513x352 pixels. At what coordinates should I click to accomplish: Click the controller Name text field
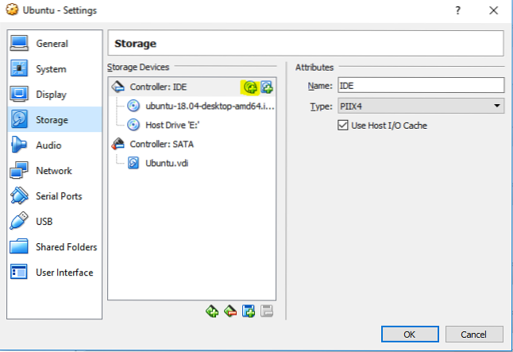(x=421, y=85)
